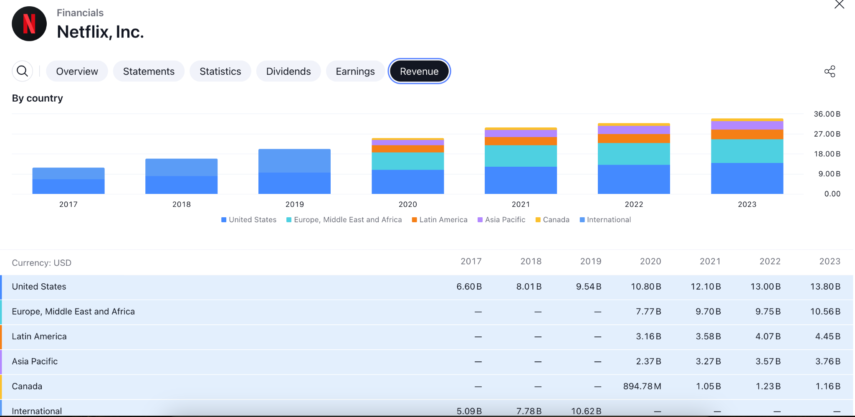Click the 2018 chart bar
Image resolution: width=855 pixels, height=417 pixels.
(x=182, y=176)
